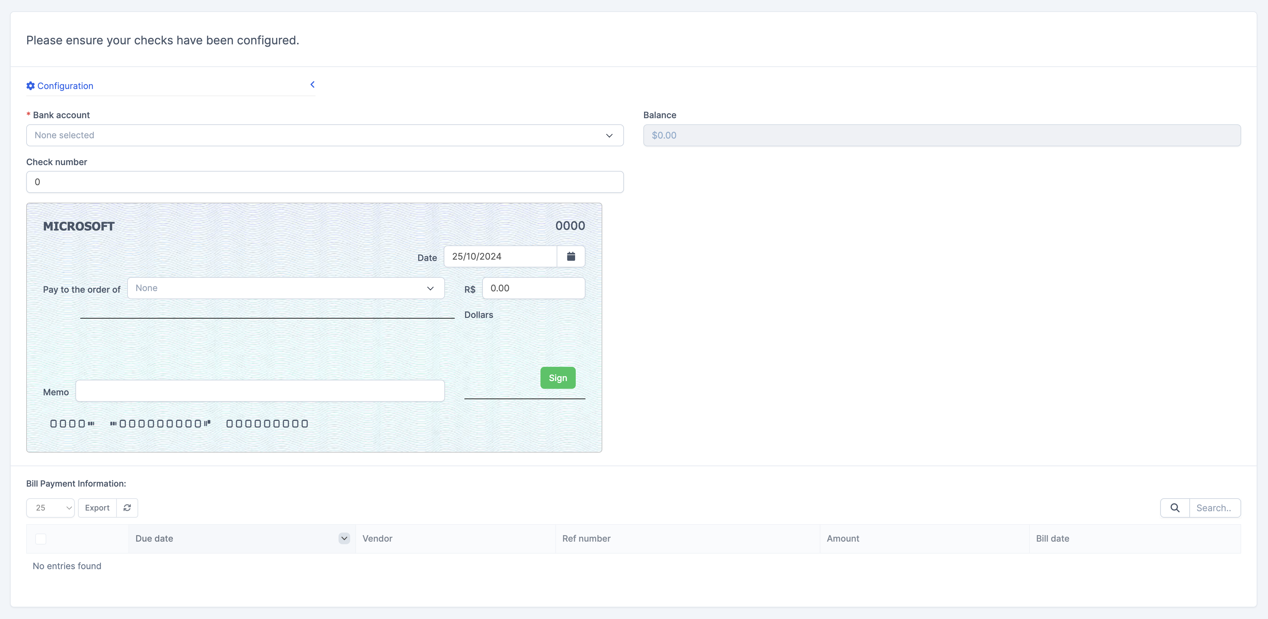Collapse the Configuration panel chevron
The image size is (1268, 619).
coord(312,85)
